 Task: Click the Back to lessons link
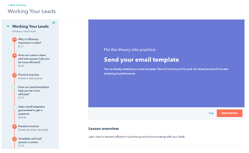pyautogui.click(x=17, y=5)
